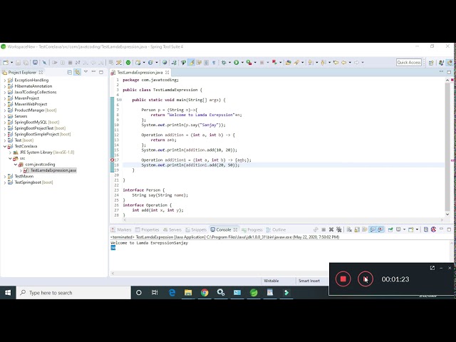Click the green Run button in the toolbar
Viewport: 456px width, 342px height.
tap(237, 62)
